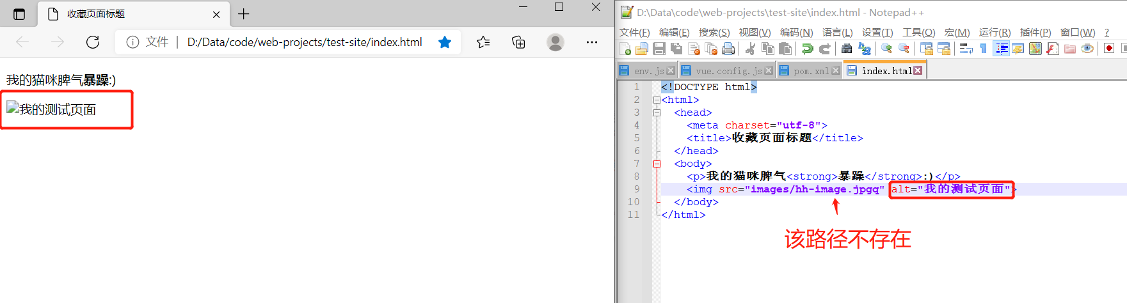The height and width of the screenshot is (303, 1127).
Task: Toggle synchronize vertical scrolling icon
Action: point(926,49)
